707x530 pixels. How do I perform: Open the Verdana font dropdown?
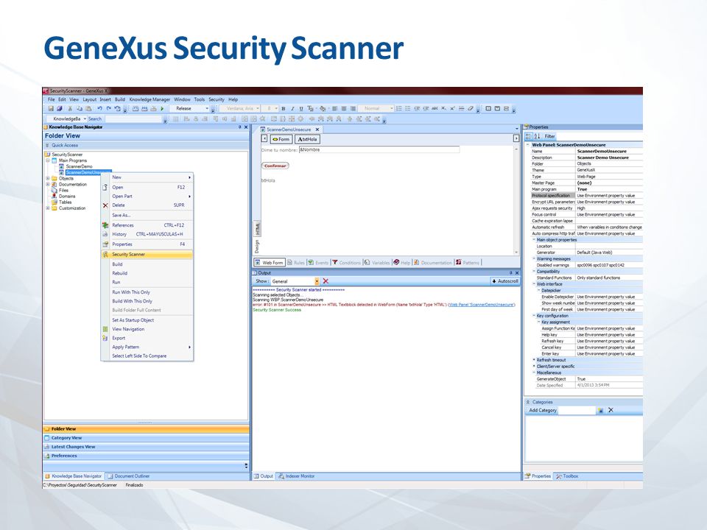(258, 109)
